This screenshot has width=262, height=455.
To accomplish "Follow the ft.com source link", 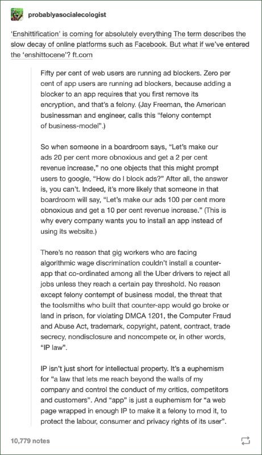I will pos(82,55).
